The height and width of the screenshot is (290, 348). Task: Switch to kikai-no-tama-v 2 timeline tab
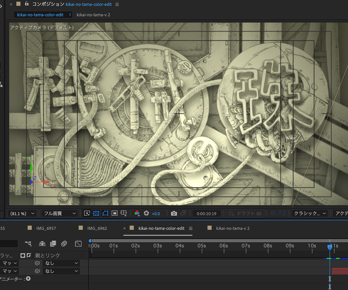(x=232, y=228)
